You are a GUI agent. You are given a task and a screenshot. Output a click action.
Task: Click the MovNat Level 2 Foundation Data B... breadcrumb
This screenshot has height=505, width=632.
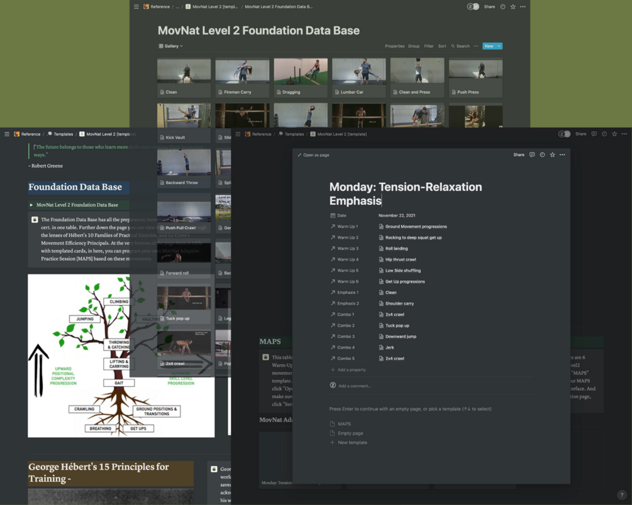click(279, 6)
